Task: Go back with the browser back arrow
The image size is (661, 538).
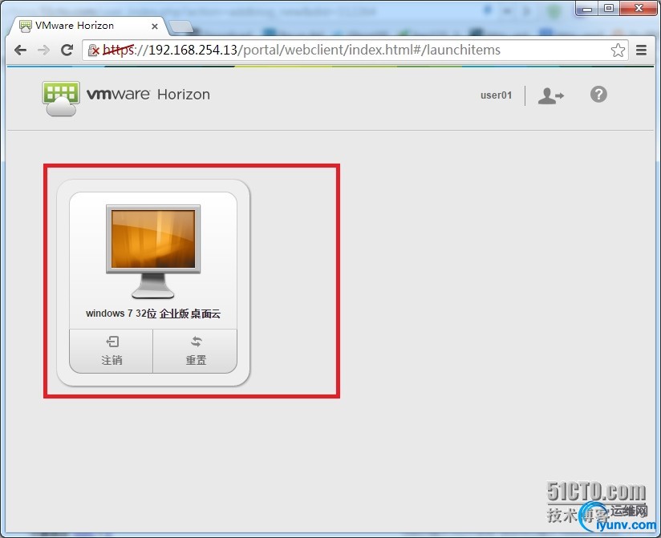Action: coord(20,51)
